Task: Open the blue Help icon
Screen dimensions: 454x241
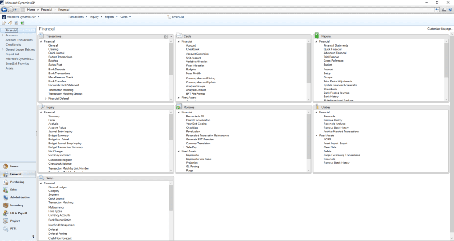Action: 450,10
